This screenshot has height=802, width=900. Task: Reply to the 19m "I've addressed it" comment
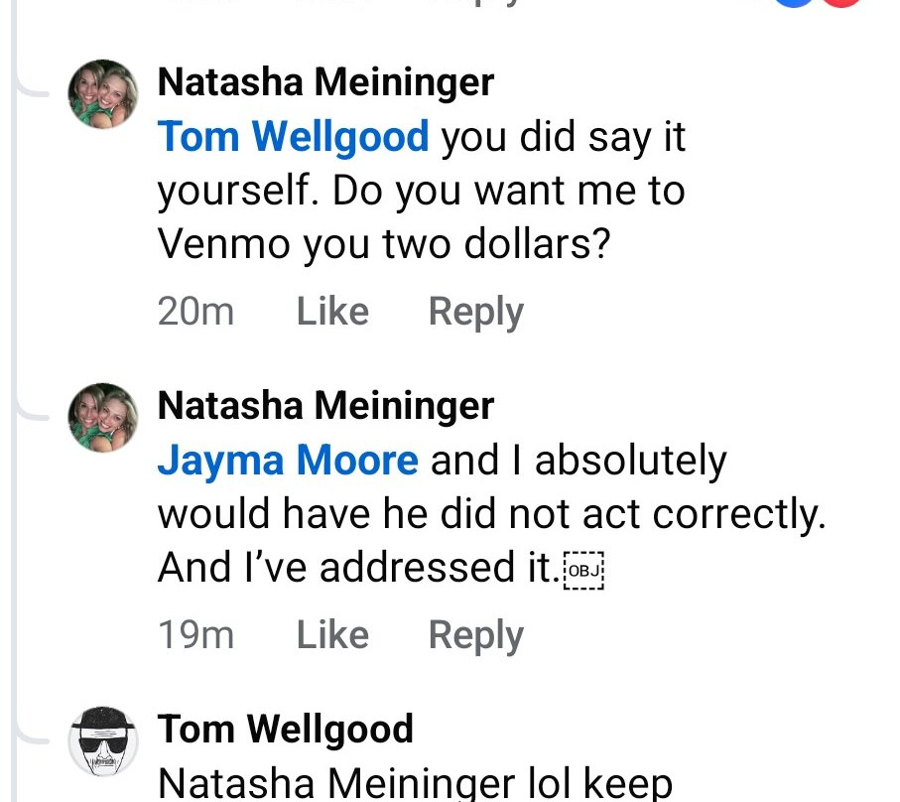tap(475, 635)
